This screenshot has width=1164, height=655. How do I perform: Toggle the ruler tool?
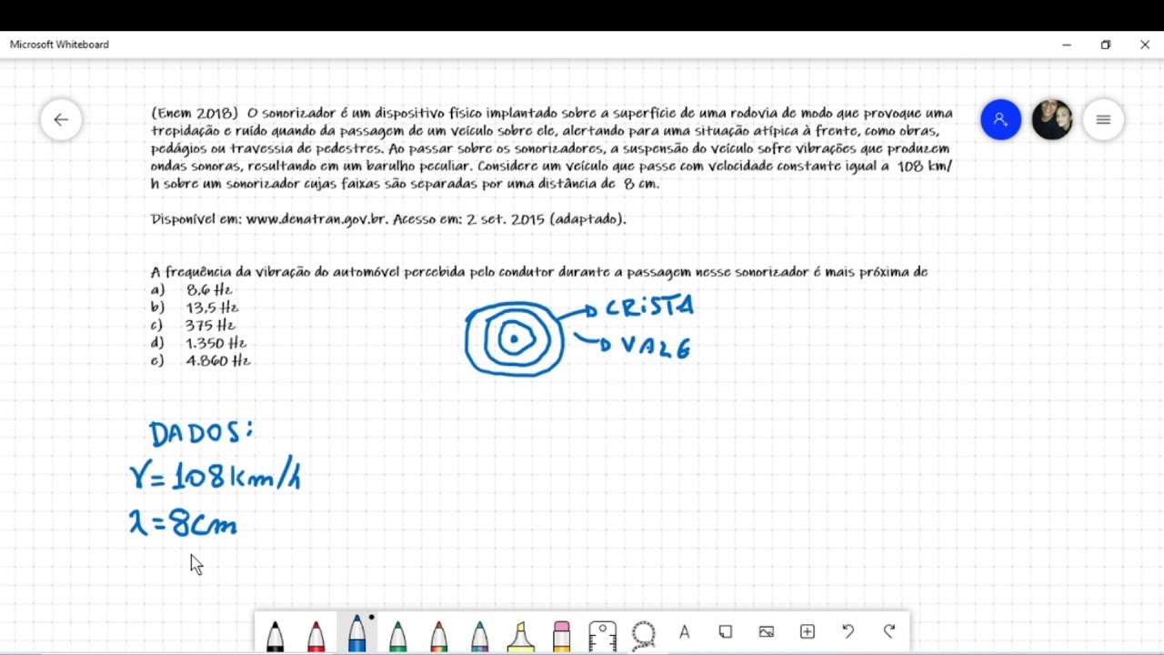point(602,634)
